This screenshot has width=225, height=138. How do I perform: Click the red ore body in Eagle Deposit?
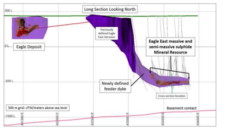(x=22, y=32)
